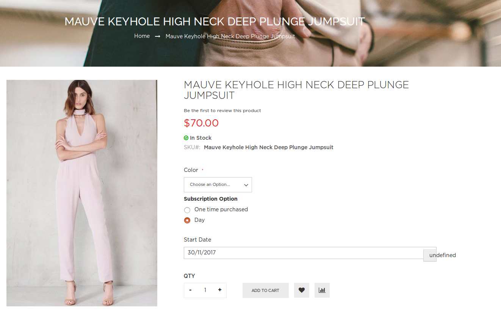The height and width of the screenshot is (323, 501).
Task: Click the Start Date input field
Action: click(x=303, y=253)
